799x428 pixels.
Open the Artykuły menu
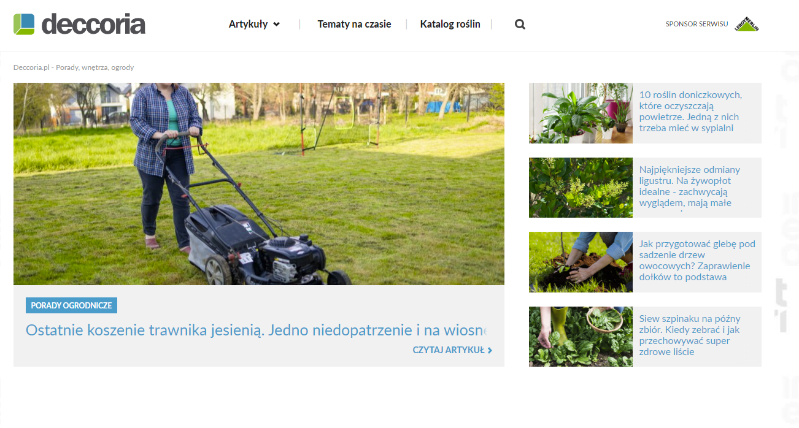[x=248, y=25]
